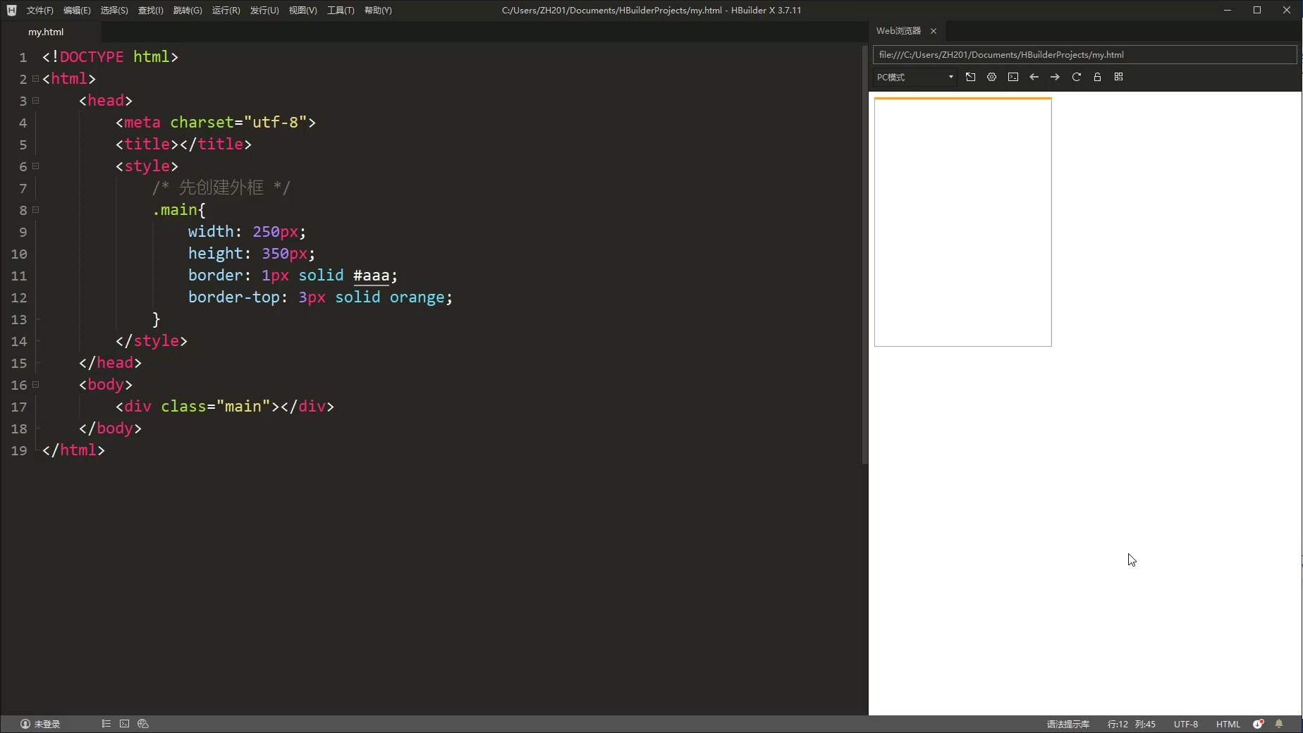Switch to the my.html editor tab
Viewport: 1303px width, 733px height.
tap(46, 32)
